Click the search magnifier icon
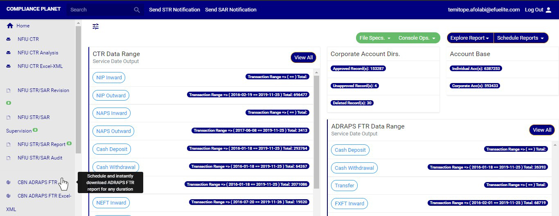Image resolution: width=559 pixels, height=216 pixels. click(137, 10)
